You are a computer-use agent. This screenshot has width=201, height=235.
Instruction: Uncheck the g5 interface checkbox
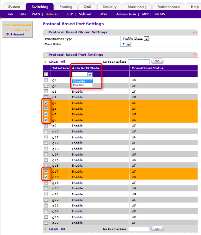[46, 103]
